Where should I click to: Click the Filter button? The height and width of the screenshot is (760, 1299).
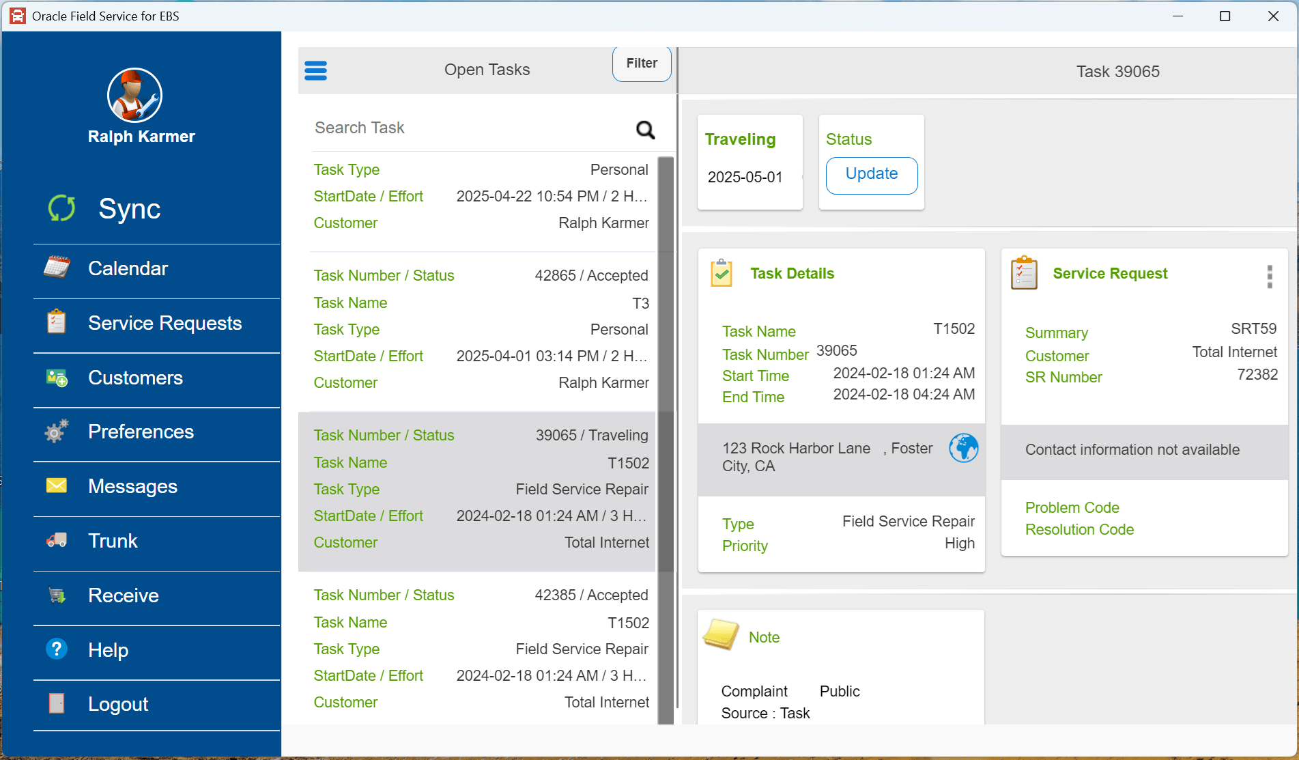(642, 64)
